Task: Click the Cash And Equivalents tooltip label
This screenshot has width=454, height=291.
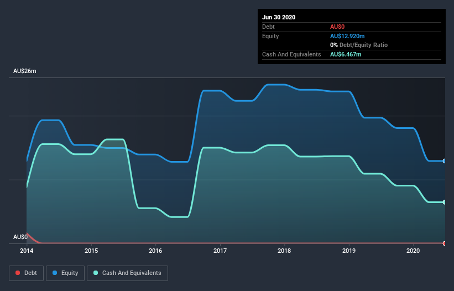Action: click(291, 54)
